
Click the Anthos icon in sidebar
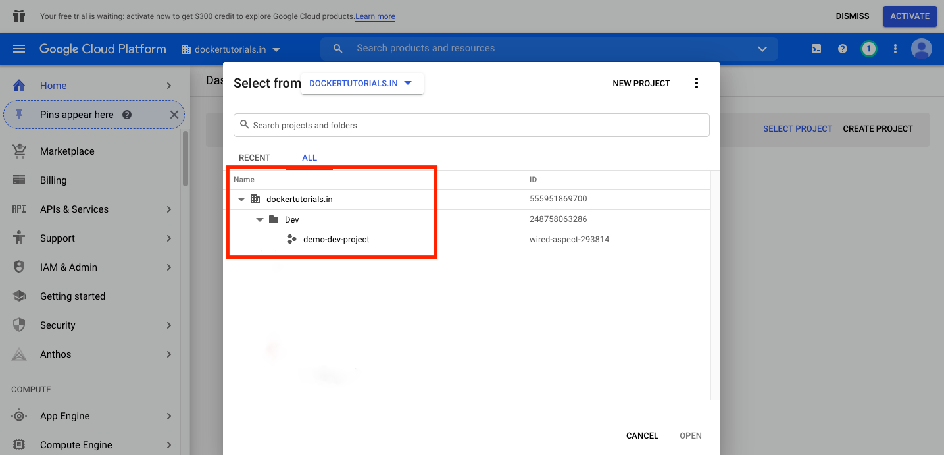pos(19,354)
